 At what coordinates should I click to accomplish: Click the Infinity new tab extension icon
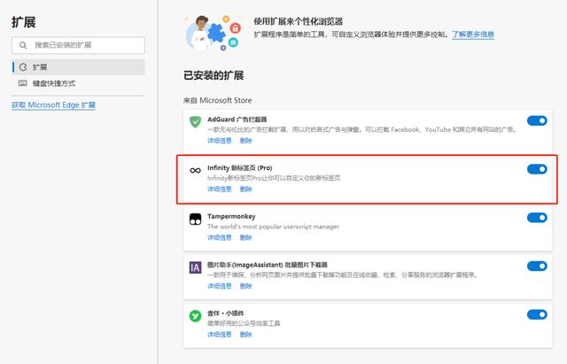coord(195,170)
